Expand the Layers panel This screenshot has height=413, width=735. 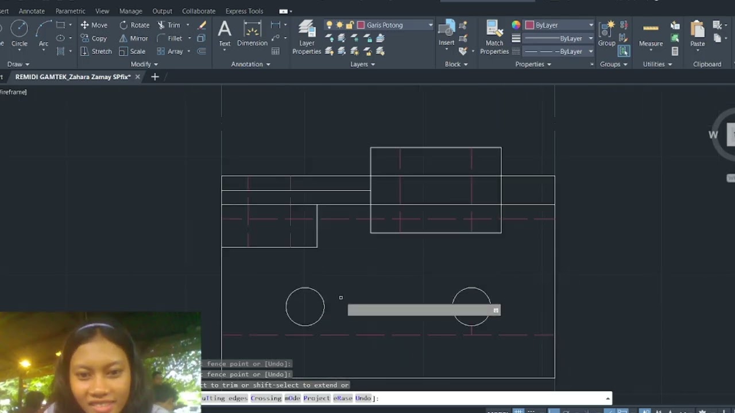(363, 64)
